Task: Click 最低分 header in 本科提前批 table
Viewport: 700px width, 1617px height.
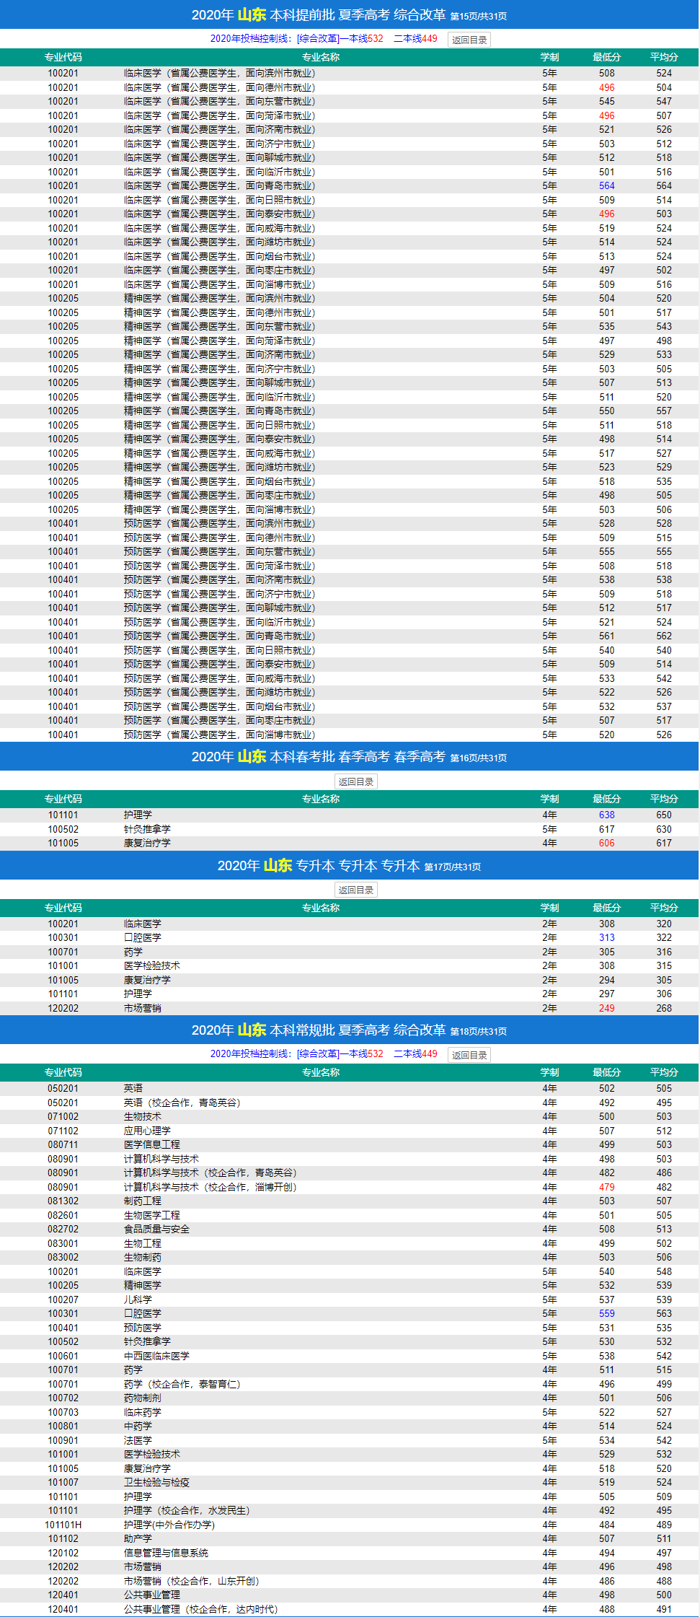Action: pos(607,57)
